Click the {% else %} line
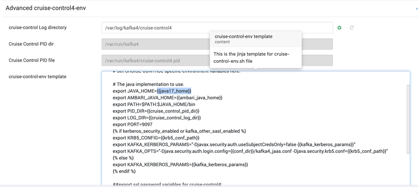418x194 pixels. point(123,158)
